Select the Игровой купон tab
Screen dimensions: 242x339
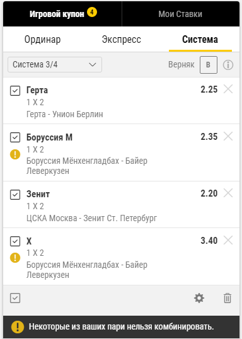(x=63, y=14)
